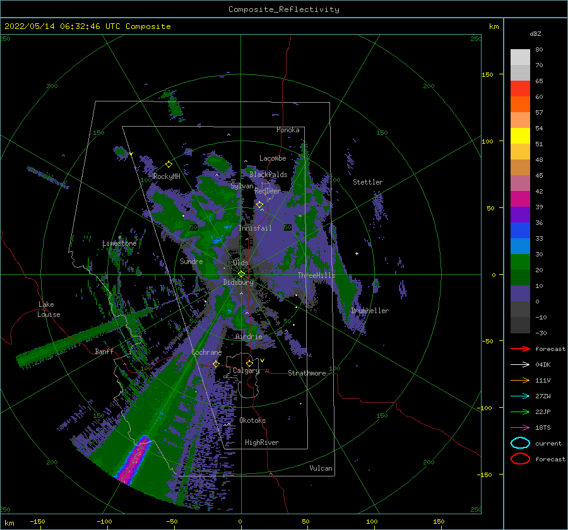Pick the bright green 20–30 dBZ swatch
Screen dimensions: 568x530
pyautogui.click(x=520, y=262)
